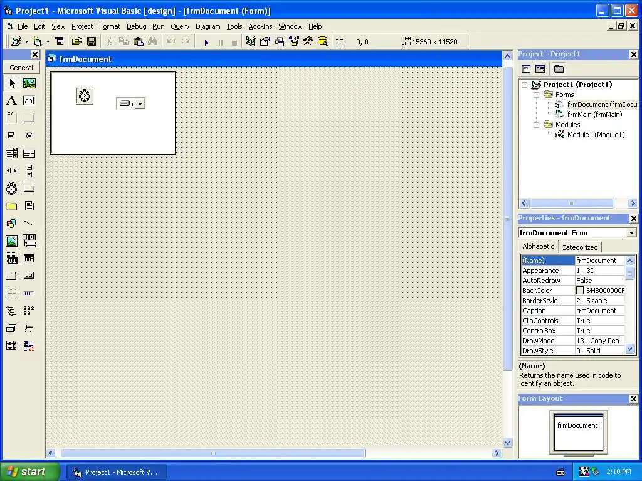Select the DirListBox folder tool

[12, 205]
